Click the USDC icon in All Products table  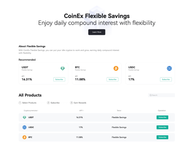25,127
